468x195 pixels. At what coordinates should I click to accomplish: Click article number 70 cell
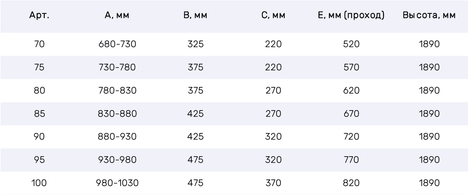point(39,44)
